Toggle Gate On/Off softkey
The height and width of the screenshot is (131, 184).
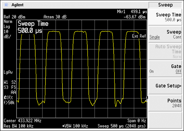pos(165,69)
